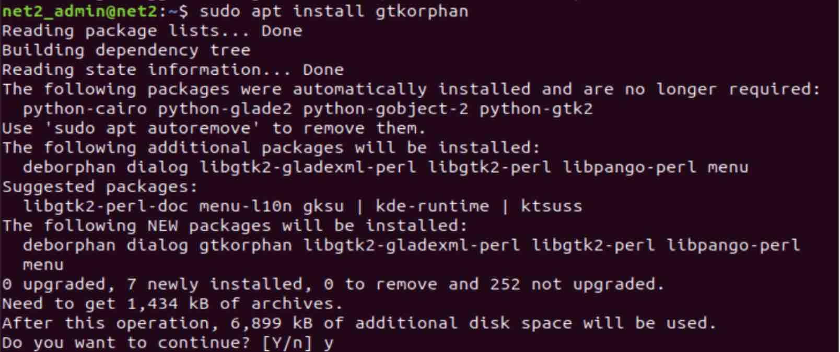Click the 'Reading package lists... Done' line

coord(152,31)
